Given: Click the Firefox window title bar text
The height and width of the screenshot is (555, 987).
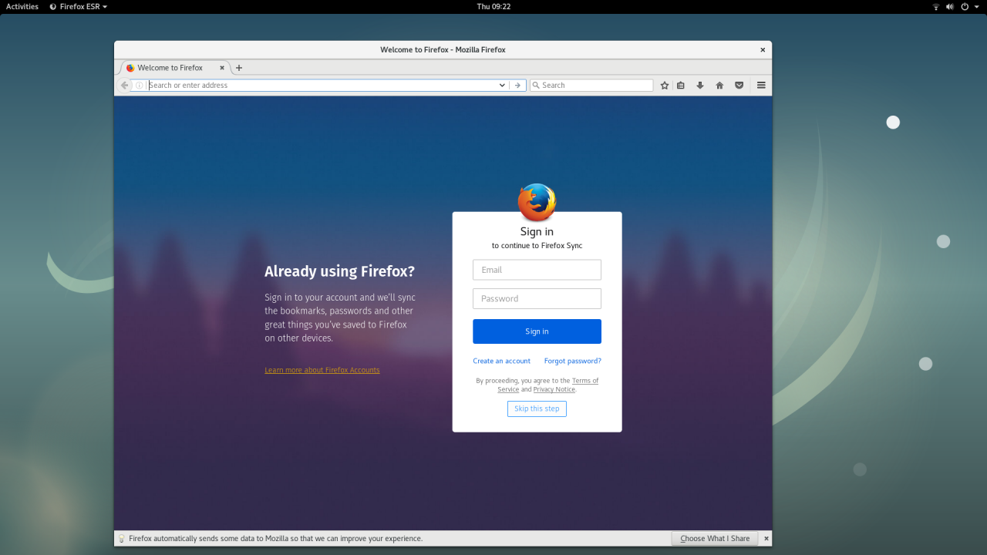Looking at the screenshot, I should pos(443,50).
